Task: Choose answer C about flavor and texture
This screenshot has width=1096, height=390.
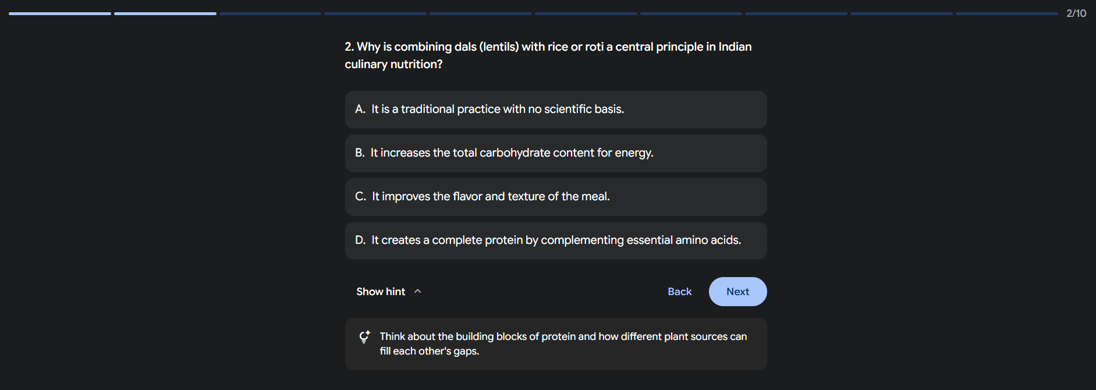Action: [x=555, y=197]
